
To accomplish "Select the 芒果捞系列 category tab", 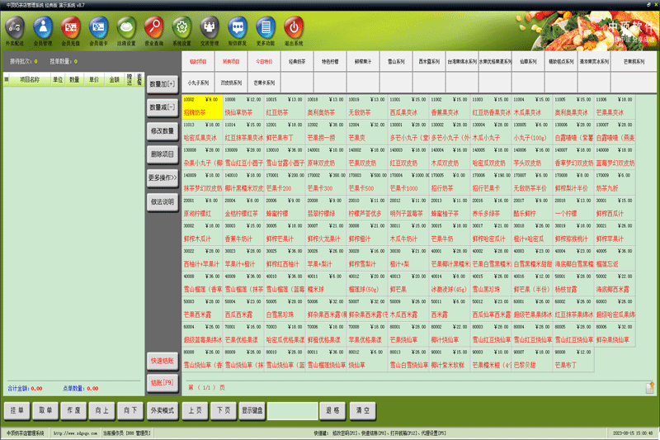I will pyautogui.click(x=634, y=61).
